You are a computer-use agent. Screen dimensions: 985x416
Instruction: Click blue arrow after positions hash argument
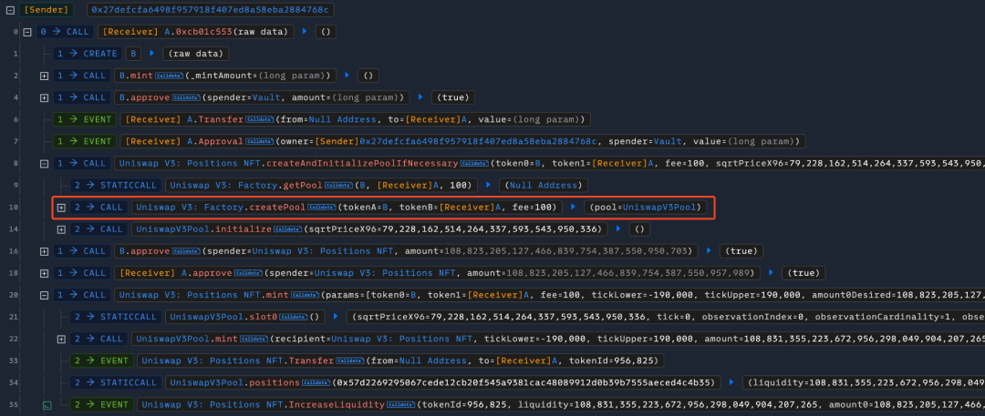[731, 382]
